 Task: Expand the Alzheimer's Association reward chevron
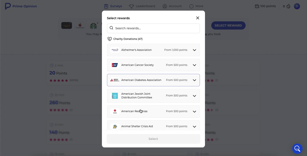coord(195,50)
